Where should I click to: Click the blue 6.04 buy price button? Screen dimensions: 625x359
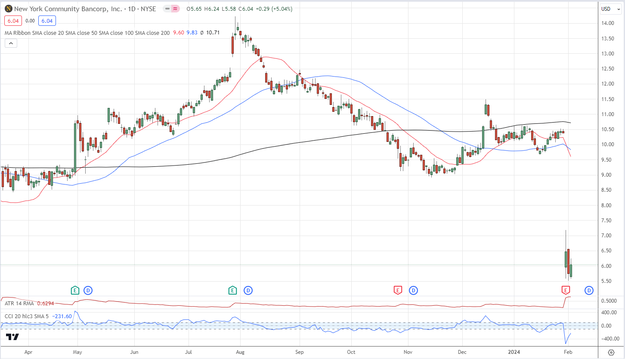point(47,21)
